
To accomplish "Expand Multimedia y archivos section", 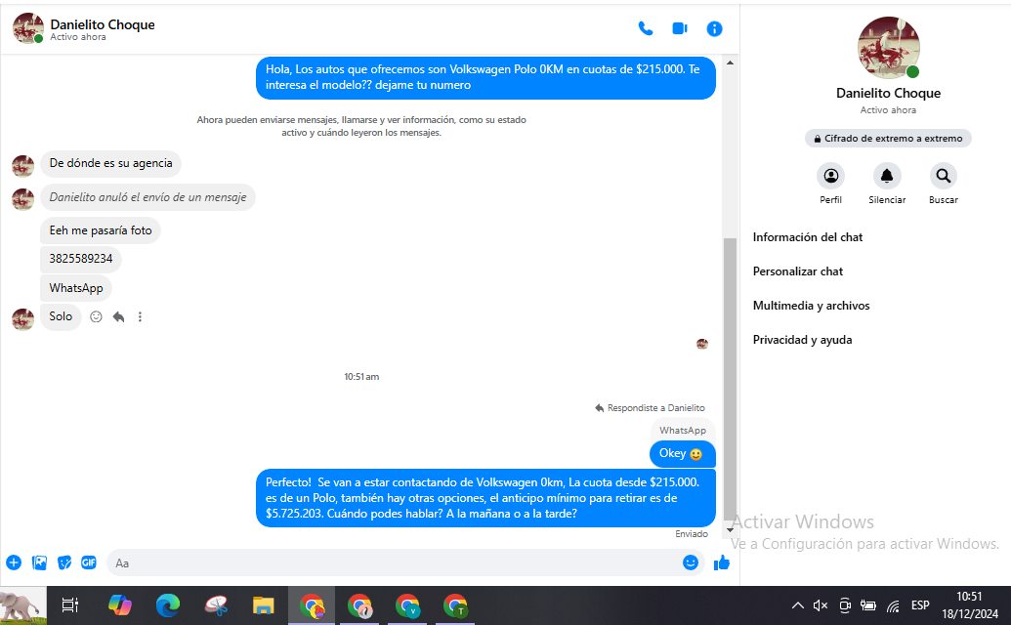I will coord(811,306).
